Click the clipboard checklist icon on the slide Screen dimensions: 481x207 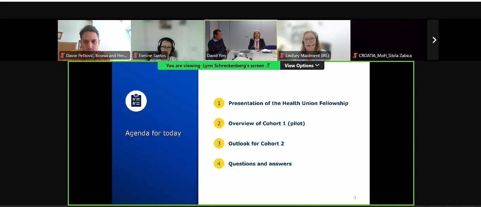tap(136, 101)
